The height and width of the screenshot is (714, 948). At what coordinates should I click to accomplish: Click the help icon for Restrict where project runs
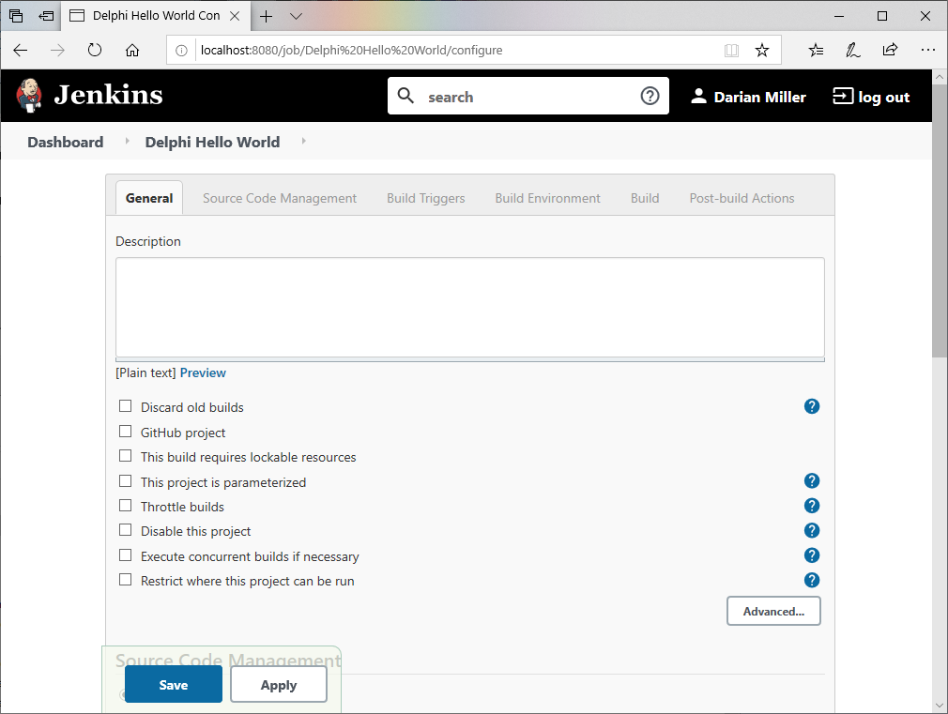[811, 580]
